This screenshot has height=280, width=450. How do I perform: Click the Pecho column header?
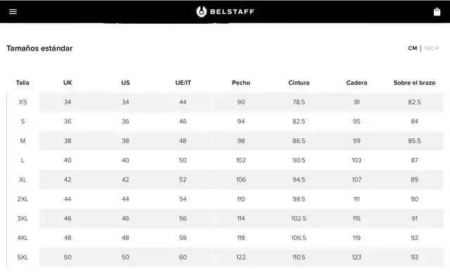(x=241, y=83)
